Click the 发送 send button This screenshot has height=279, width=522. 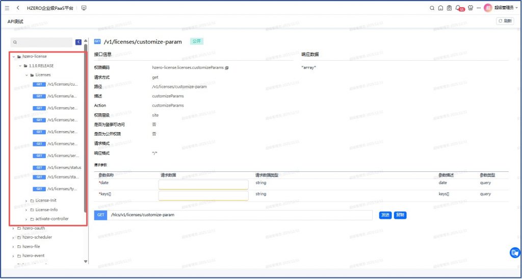click(385, 215)
